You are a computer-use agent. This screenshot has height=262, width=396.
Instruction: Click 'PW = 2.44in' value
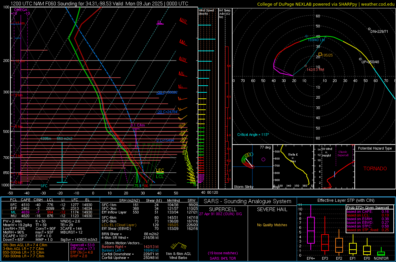point(13,221)
